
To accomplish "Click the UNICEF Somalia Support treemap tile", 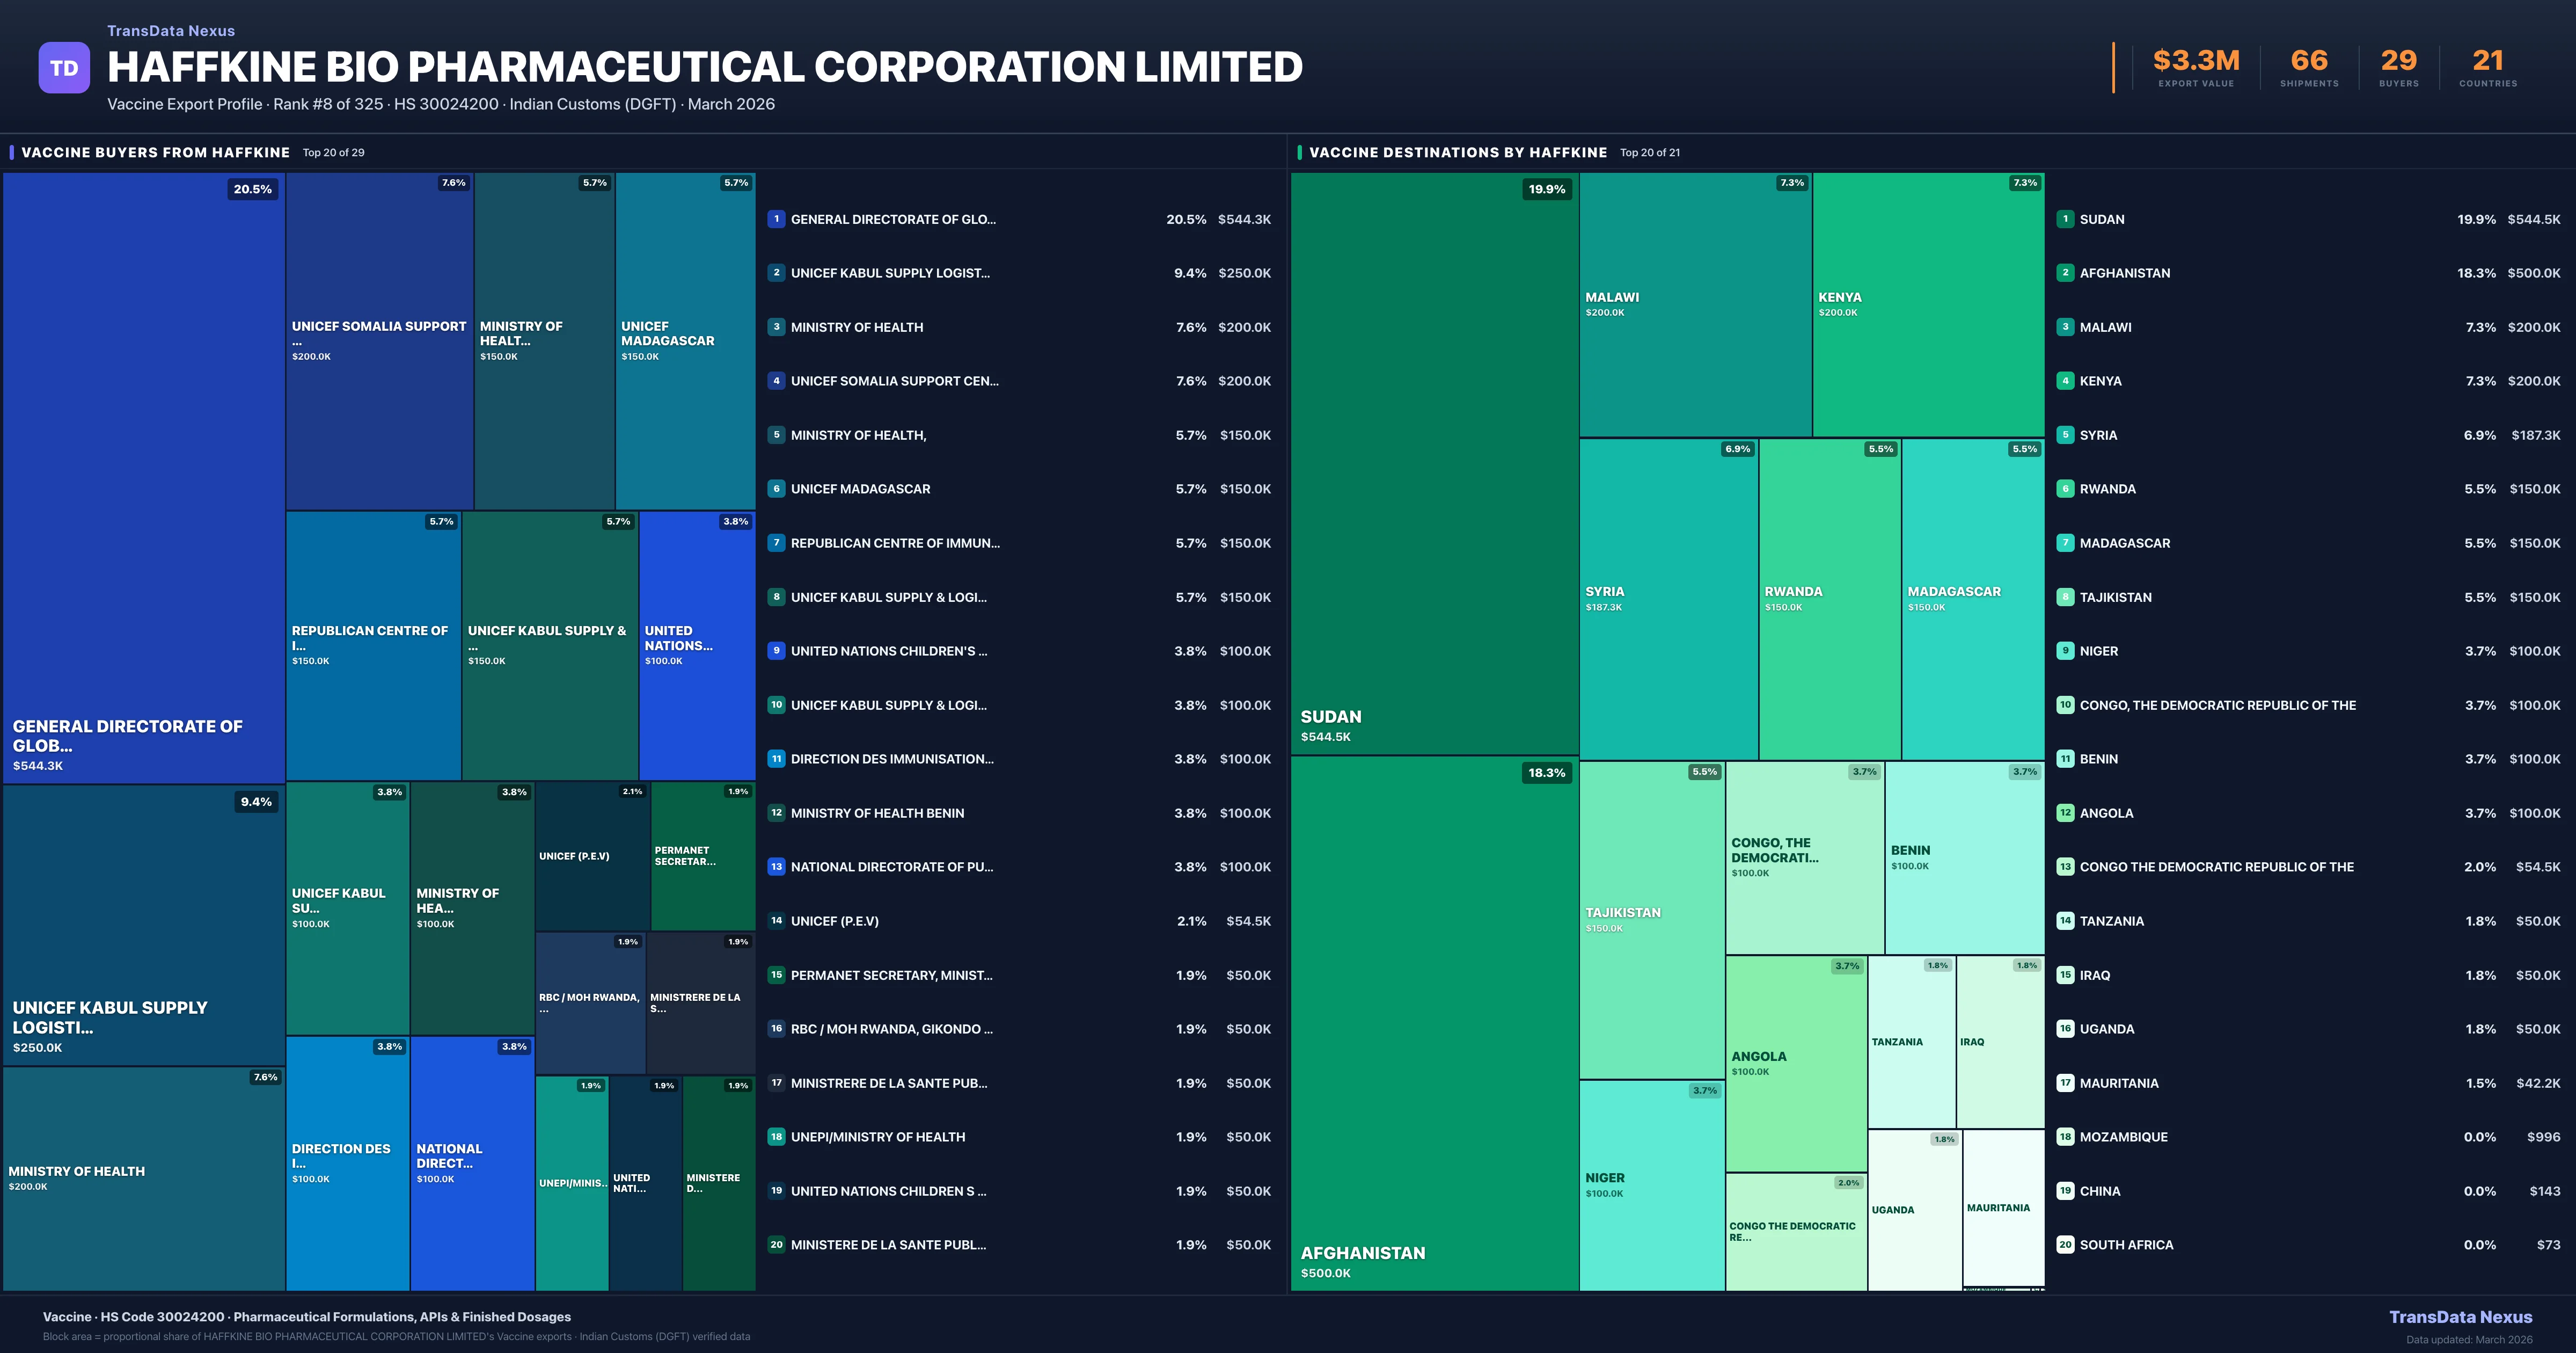I will [379, 340].
